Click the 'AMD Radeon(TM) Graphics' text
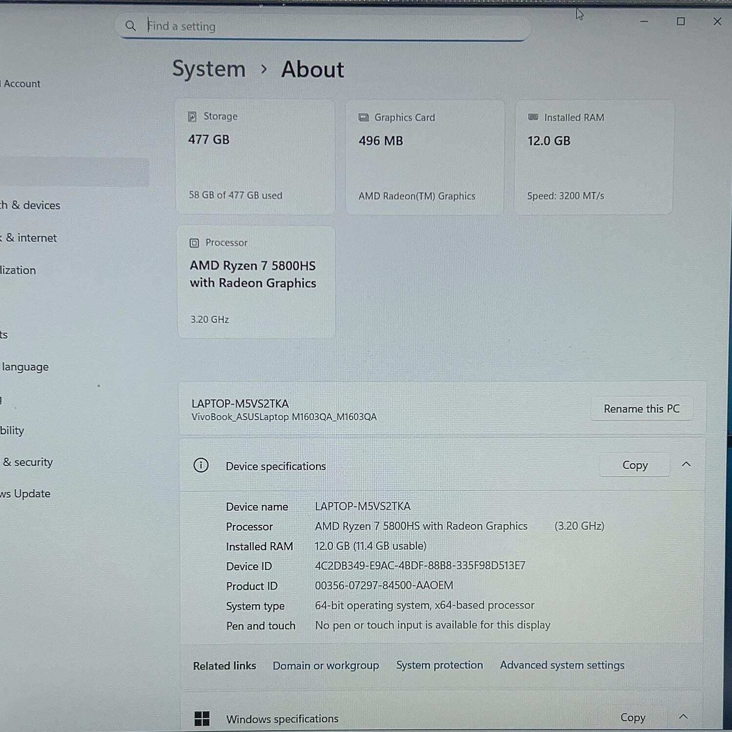The image size is (732, 732). [x=417, y=196]
